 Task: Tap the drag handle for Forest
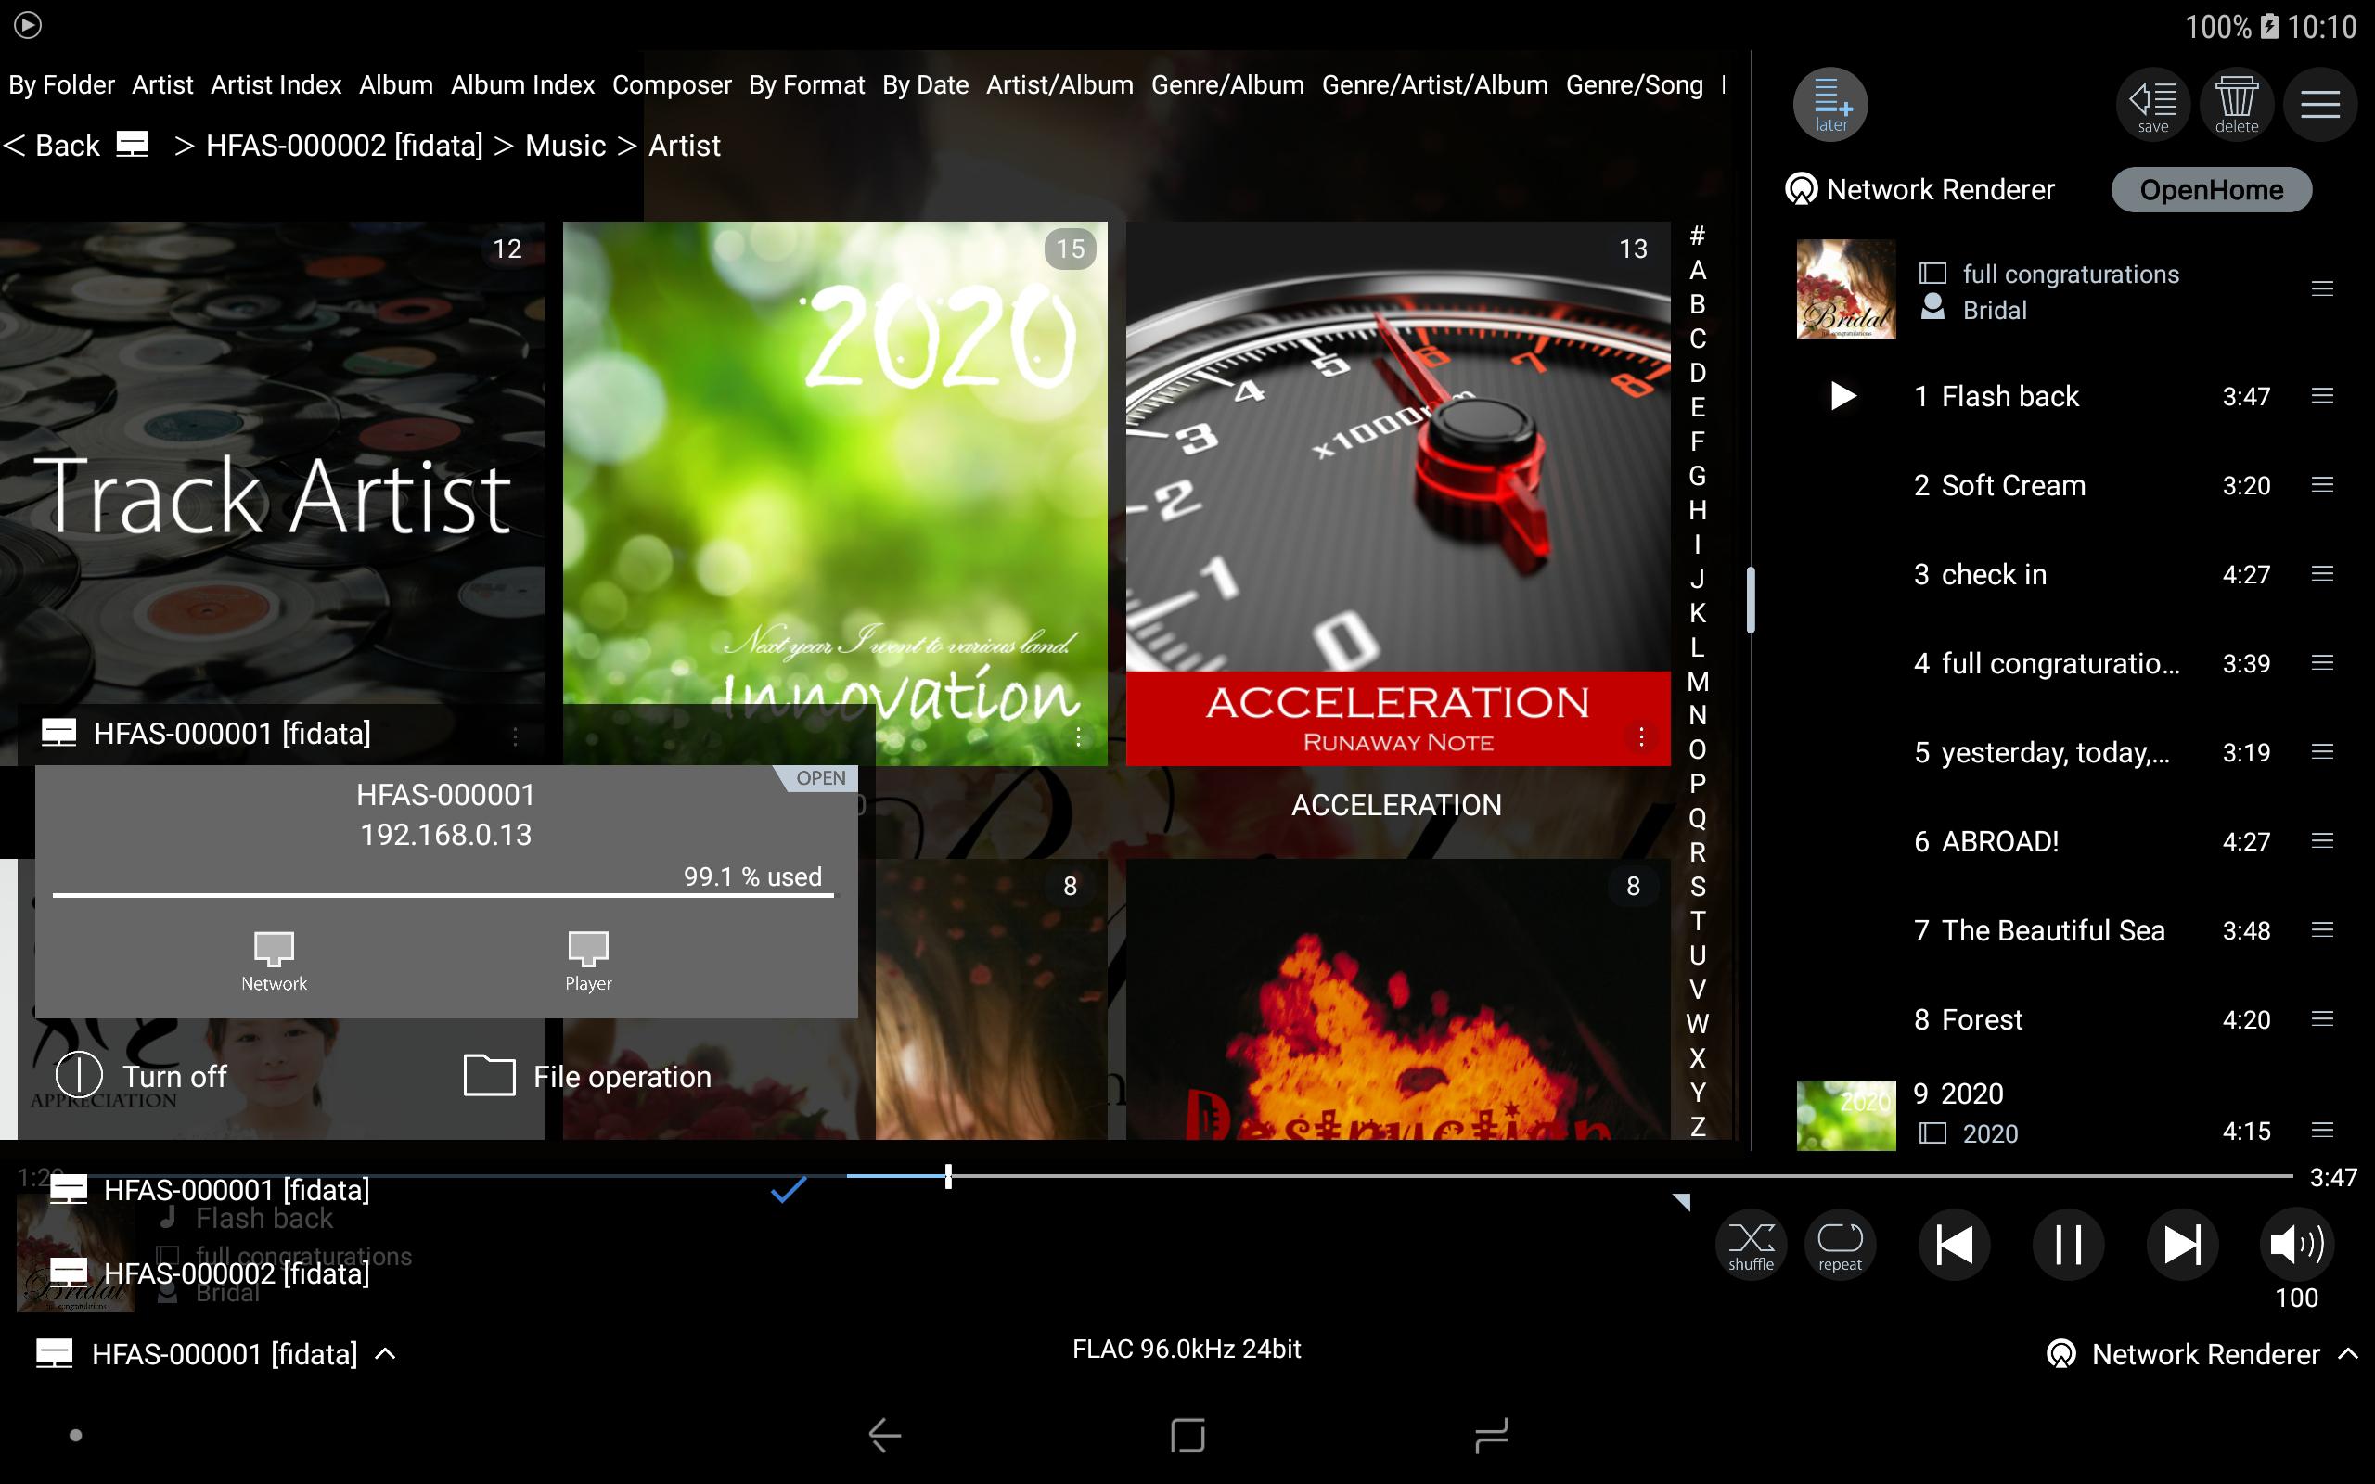pyautogui.click(x=2322, y=1019)
